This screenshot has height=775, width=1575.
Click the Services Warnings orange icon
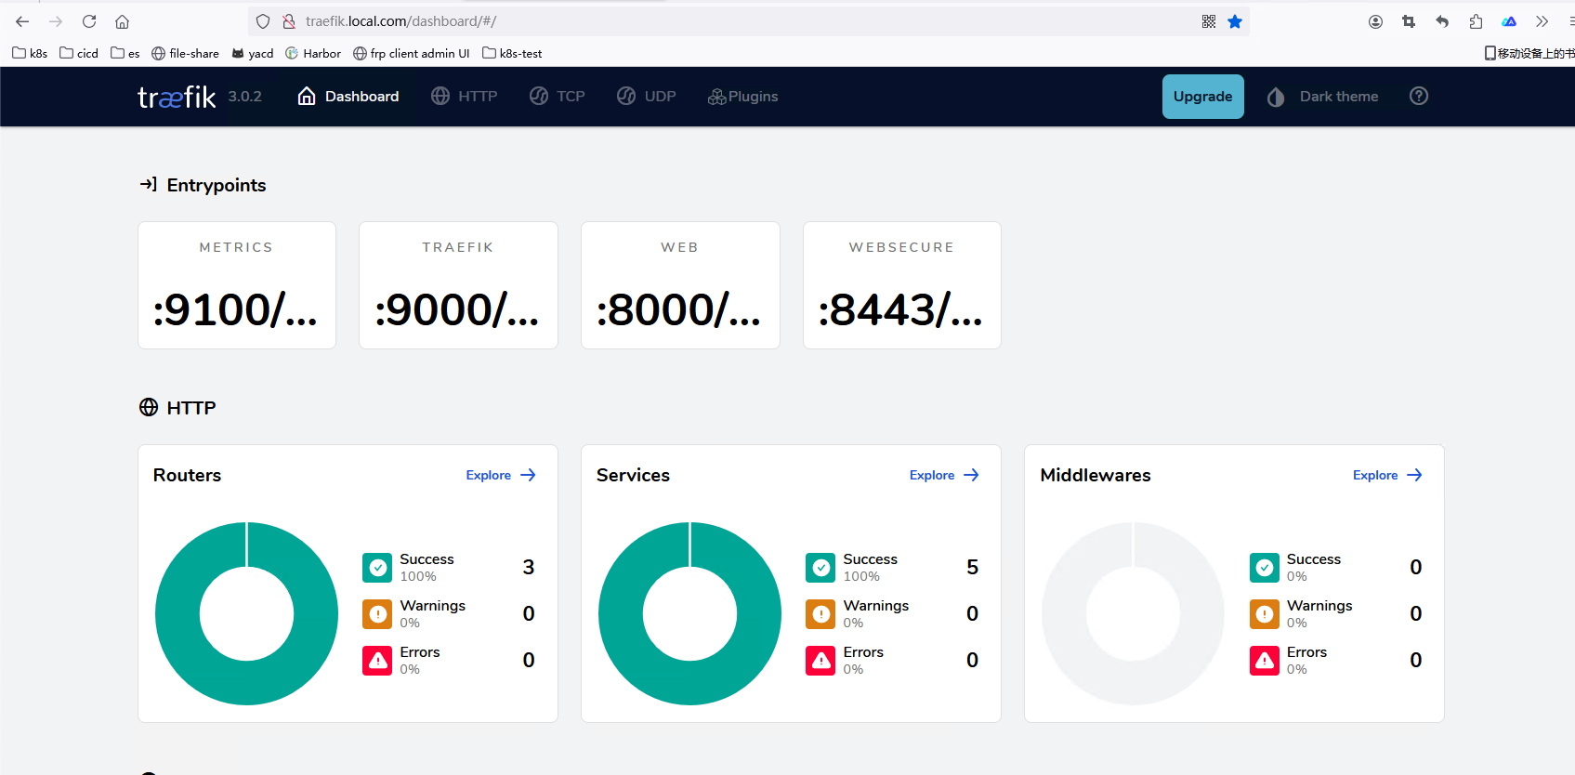[821, 614]
